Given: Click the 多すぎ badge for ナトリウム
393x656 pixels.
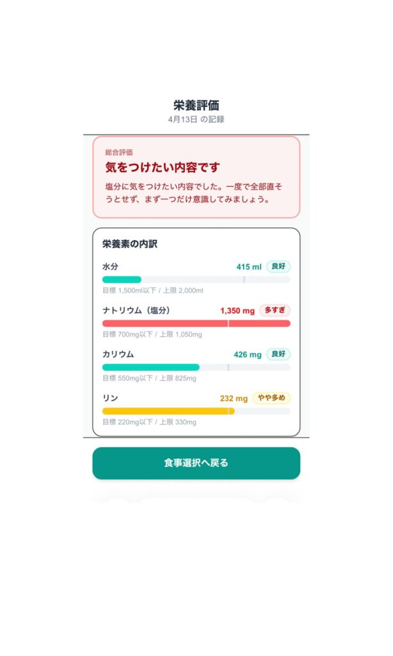Looking at the screenshot, I should point(275,310).
